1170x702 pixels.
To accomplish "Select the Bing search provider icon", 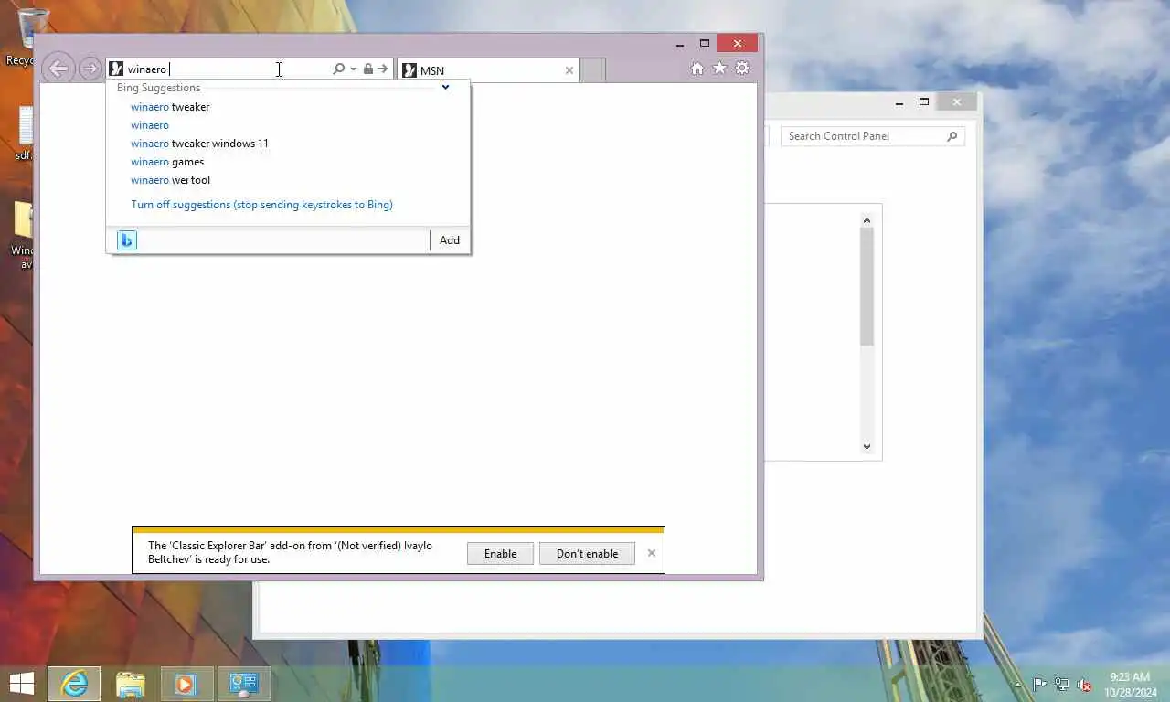I will 127,240.
